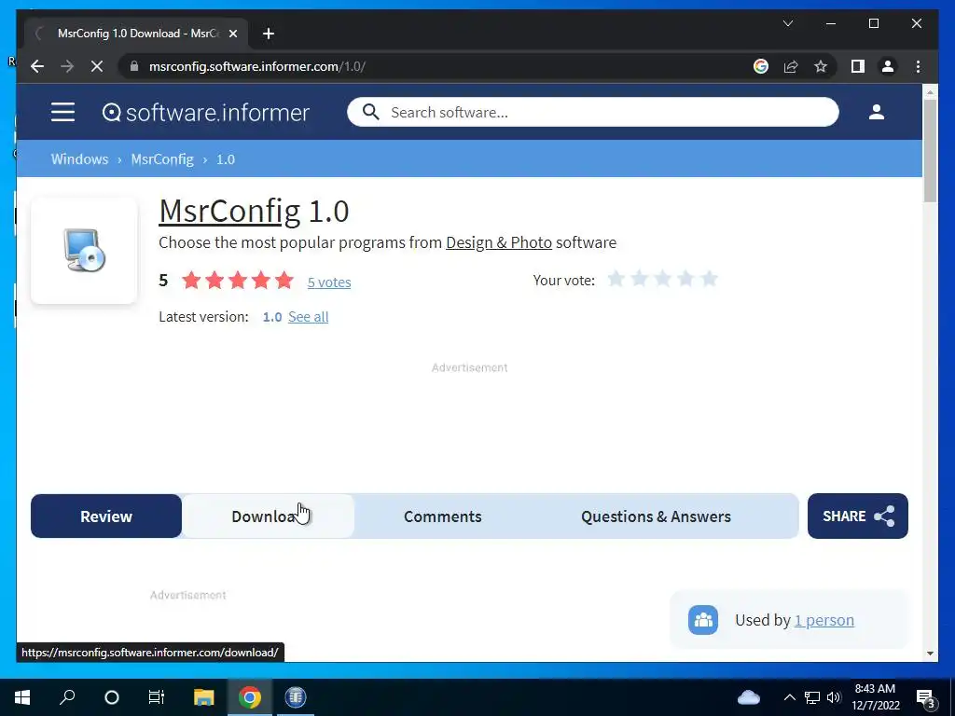This screenshot has width=955, height=716.
Task: Click the network icon in system tray
Action: 812,697
